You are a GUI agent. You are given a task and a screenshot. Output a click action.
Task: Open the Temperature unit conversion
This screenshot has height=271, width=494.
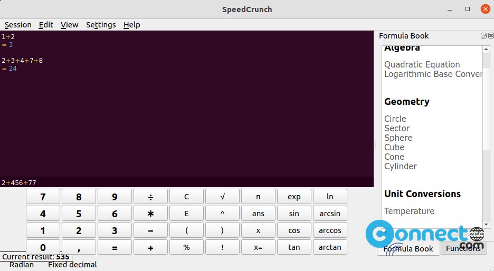[x=409, y=211]
